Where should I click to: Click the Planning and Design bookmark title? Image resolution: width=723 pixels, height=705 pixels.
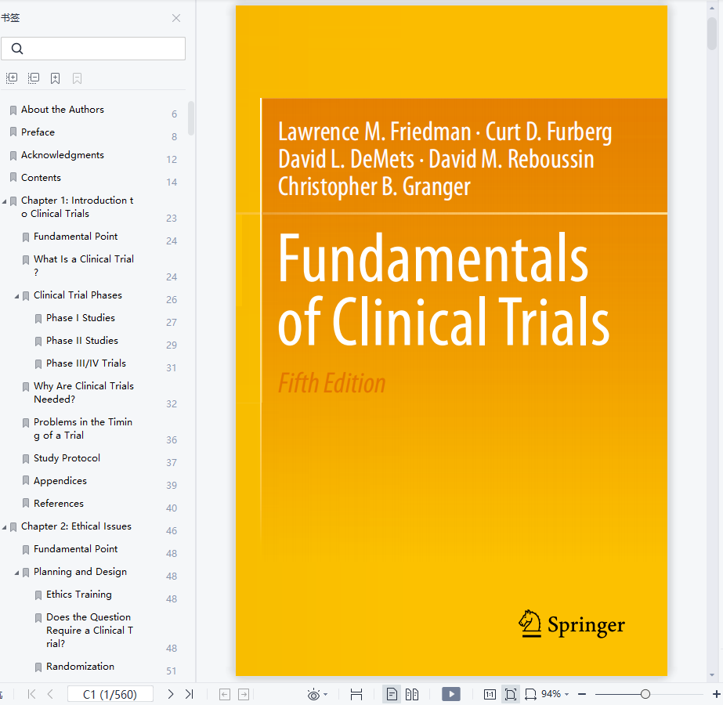[80, 572]
